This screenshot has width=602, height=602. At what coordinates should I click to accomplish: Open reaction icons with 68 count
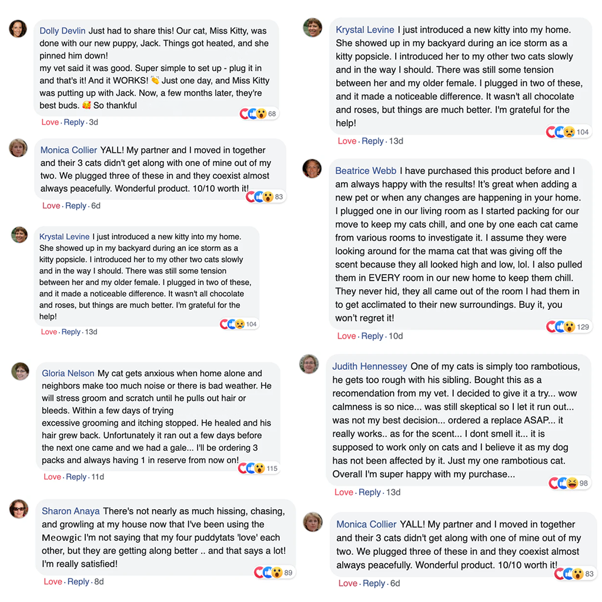click(x=258, y=113)
